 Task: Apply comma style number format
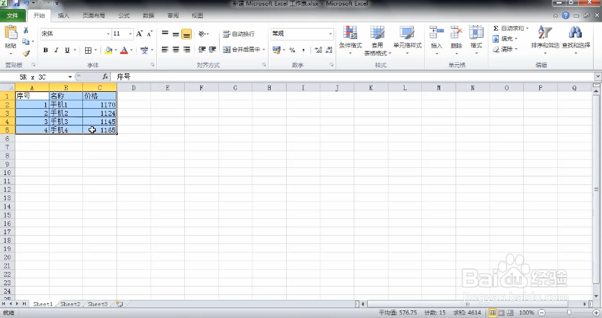click(303, 50)
